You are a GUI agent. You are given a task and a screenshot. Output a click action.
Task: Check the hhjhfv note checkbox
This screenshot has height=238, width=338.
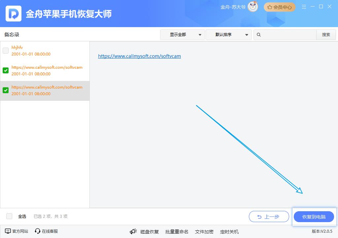pyautogui.click(x=6, y=51)
